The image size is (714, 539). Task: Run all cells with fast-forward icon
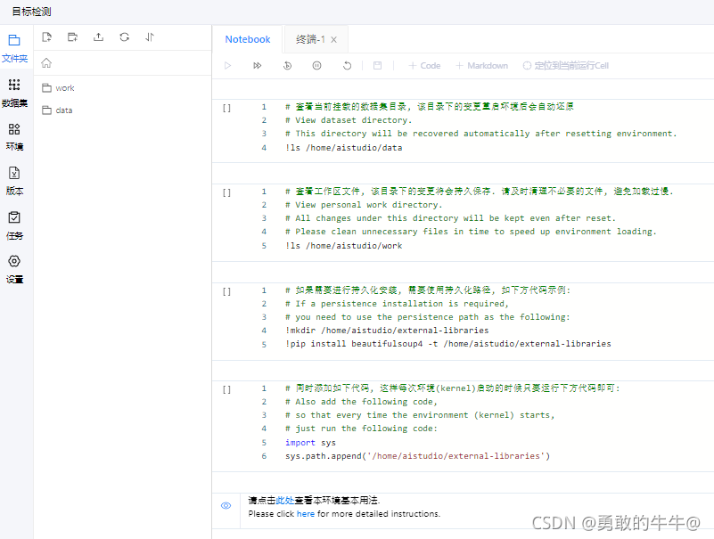tap(258, 66)
